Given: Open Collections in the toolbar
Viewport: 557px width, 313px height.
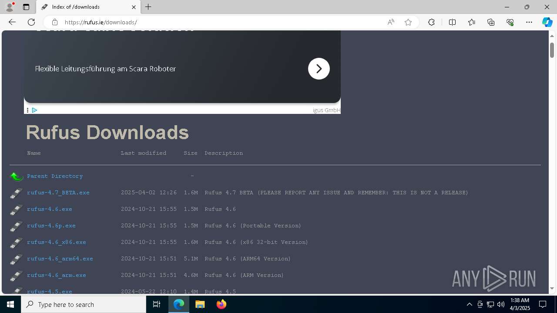Looking at the screenshot, I should tap(491, 22).
